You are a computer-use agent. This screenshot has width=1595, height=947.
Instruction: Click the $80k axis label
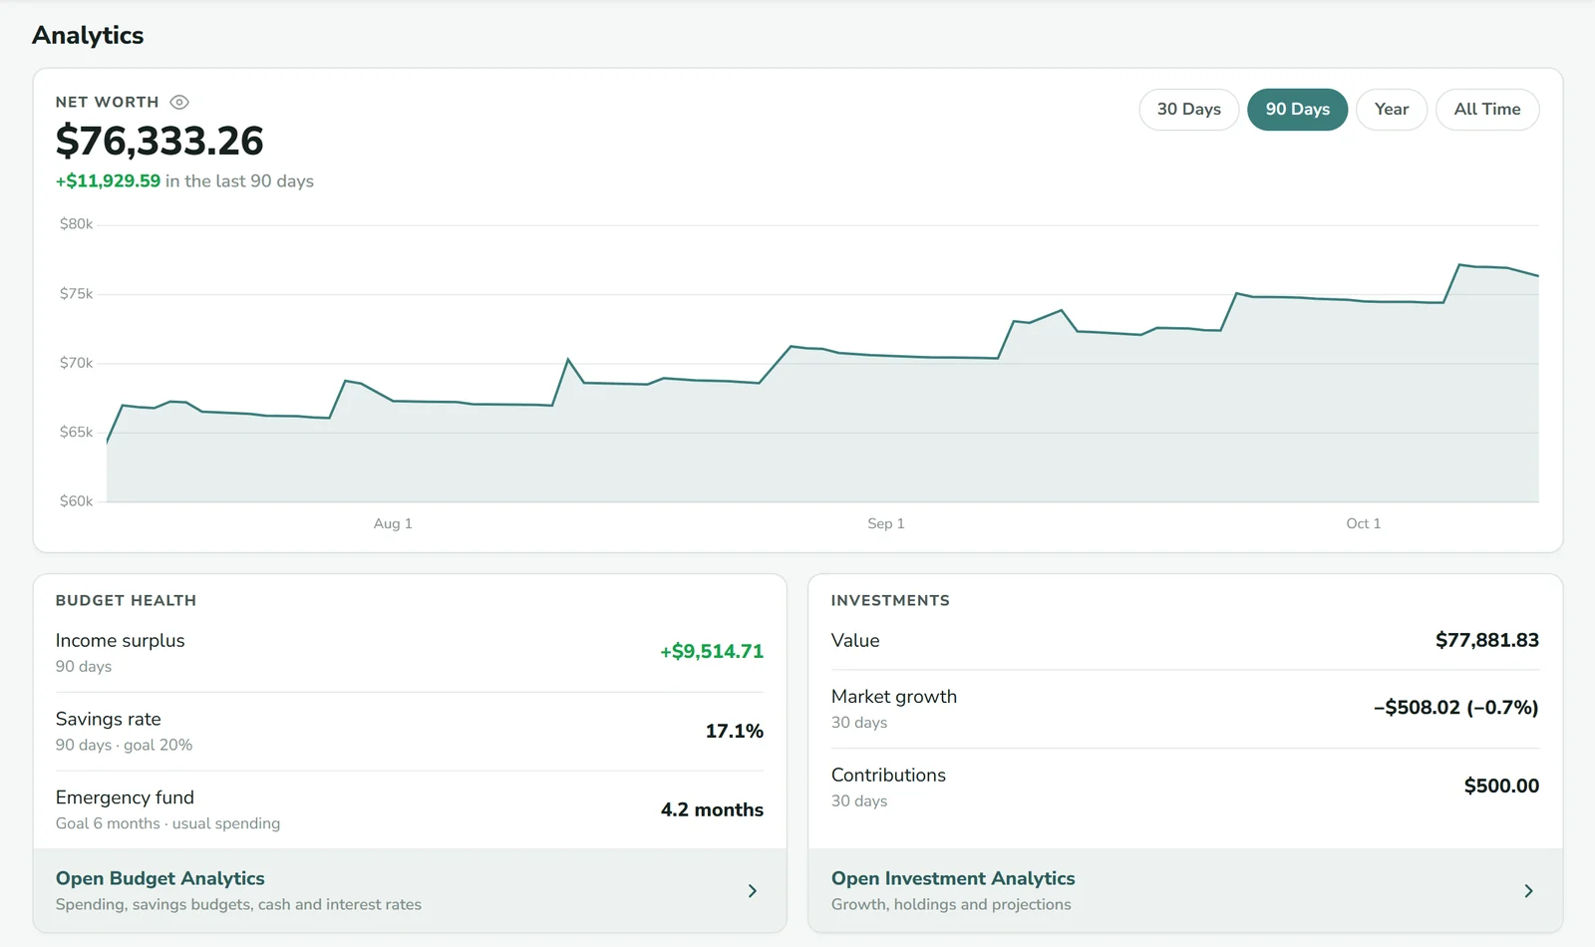(x=76, y=224)
